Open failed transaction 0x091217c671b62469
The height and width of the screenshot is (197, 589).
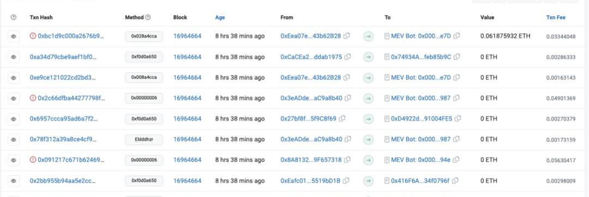71,160
